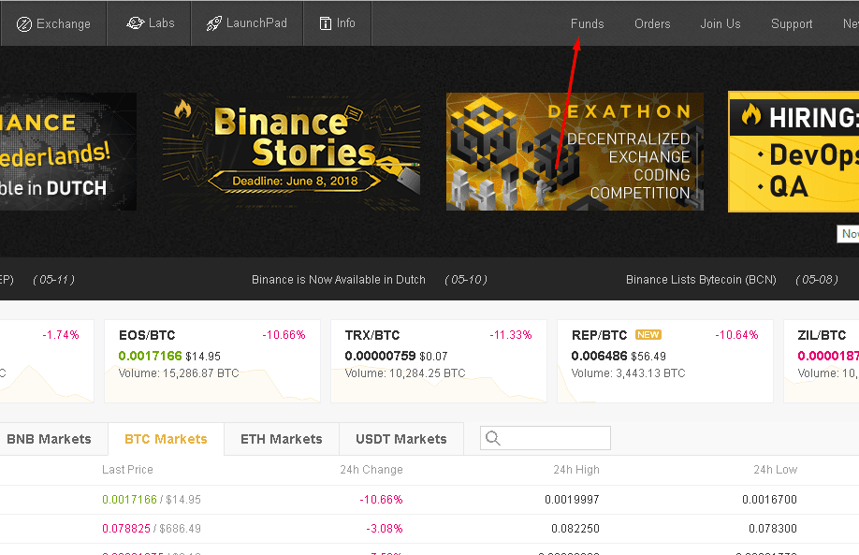Click the 0.078825 / $686.49 table price

click(x=152, y=529)
